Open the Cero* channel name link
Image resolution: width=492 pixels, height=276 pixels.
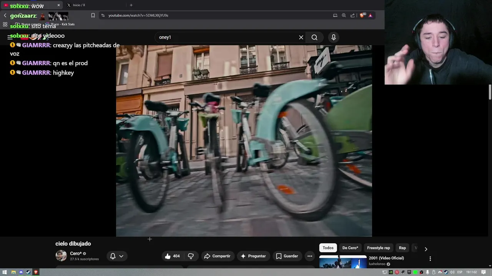(76, 253)
